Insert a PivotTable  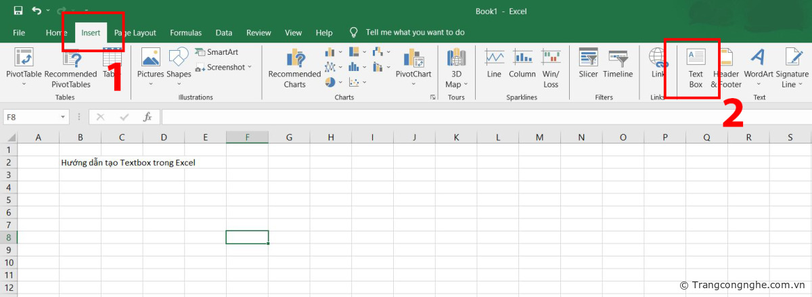point(24,66)
